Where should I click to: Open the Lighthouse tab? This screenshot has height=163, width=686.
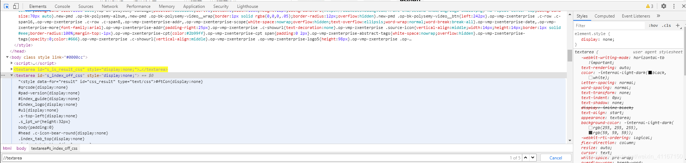click(x=248, y=6)
